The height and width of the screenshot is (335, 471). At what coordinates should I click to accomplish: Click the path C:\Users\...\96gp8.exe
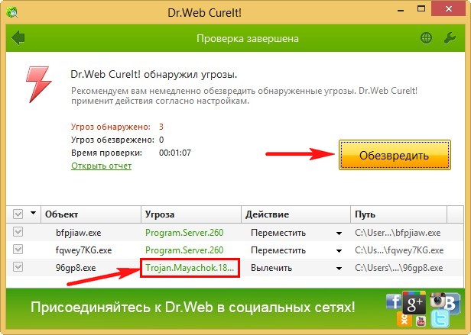tap(398, 268)
